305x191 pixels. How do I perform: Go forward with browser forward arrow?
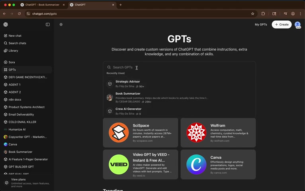pos(12,14)
